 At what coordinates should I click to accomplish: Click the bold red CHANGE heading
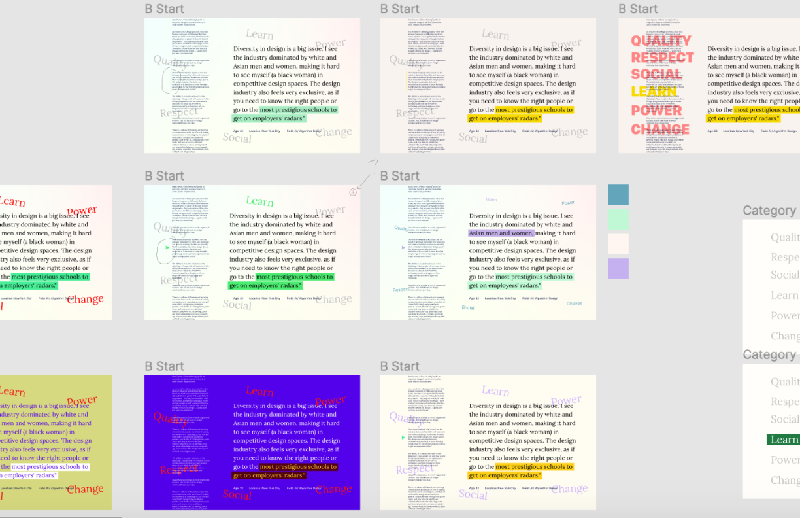[x=660, y=129]
